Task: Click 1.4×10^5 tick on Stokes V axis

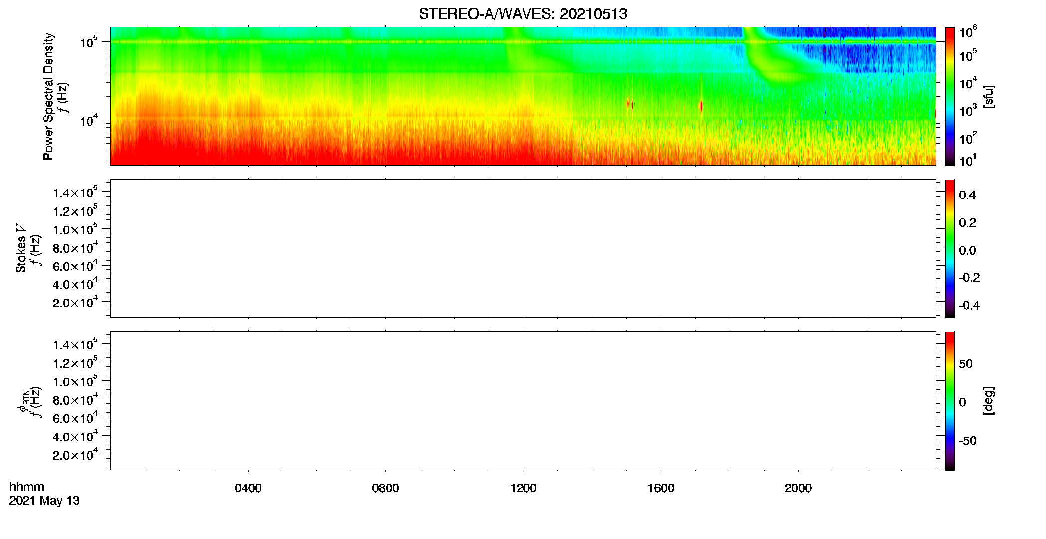Action: (75, 192)
